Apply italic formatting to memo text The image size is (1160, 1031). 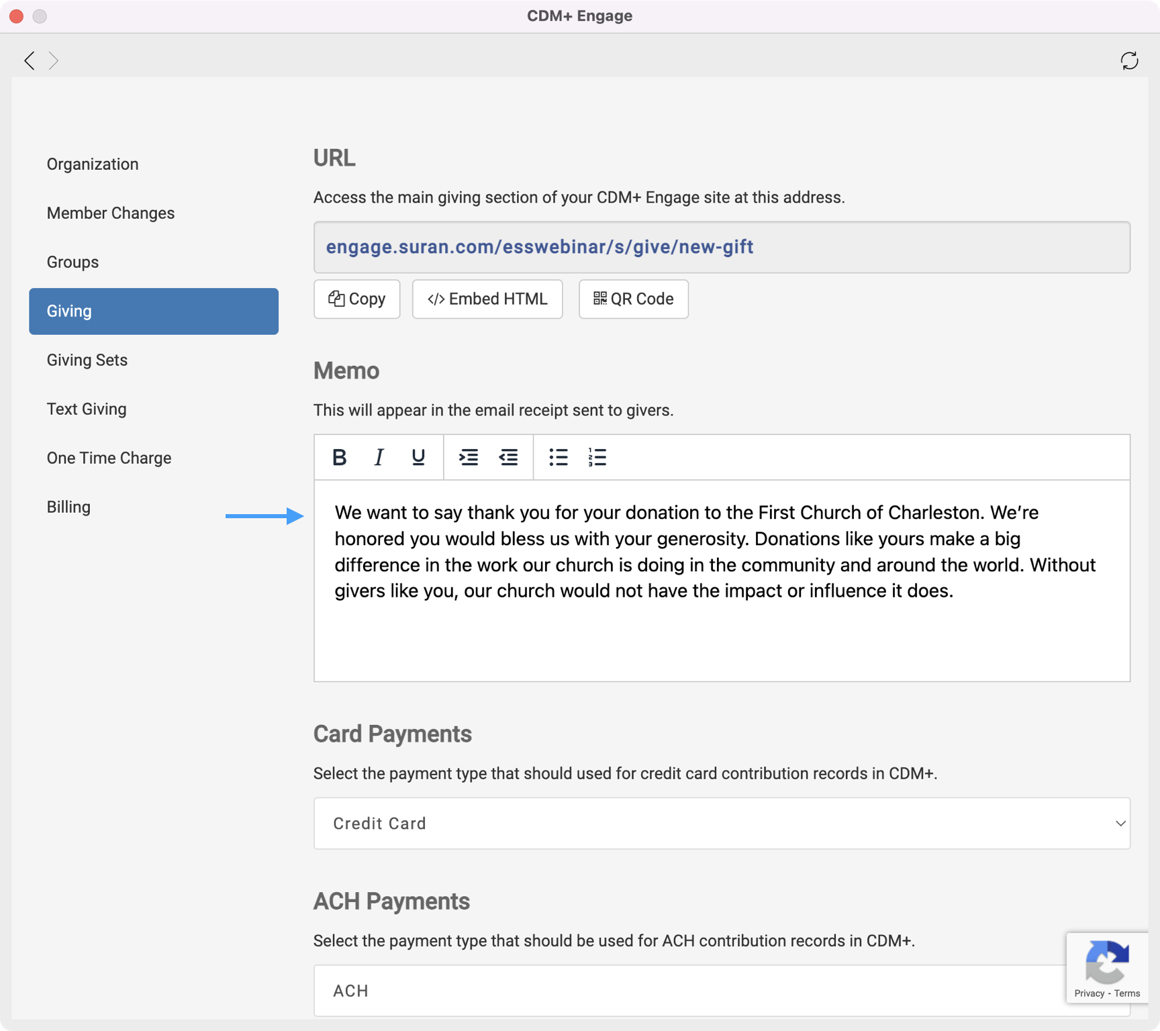[x=378, y=457]
